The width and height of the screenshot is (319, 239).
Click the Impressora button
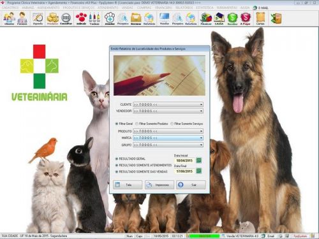pyautogui.click(x=159, y=185)
